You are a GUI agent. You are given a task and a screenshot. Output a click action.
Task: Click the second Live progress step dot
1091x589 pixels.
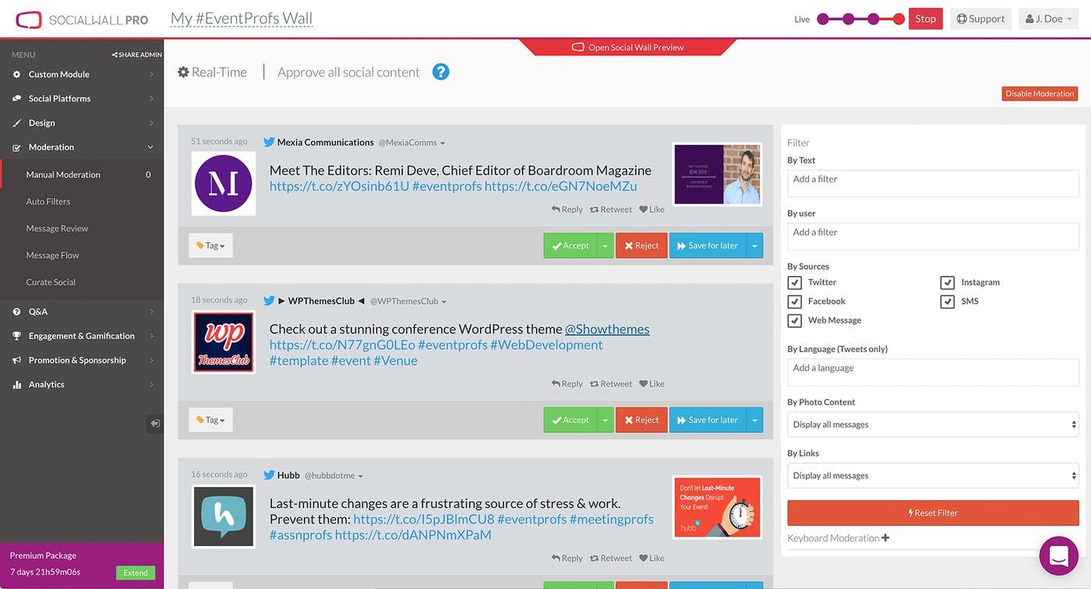849,19
